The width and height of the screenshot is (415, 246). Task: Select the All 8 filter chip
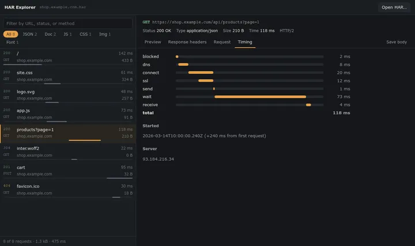pyautogui.click(x=10, y=34)
